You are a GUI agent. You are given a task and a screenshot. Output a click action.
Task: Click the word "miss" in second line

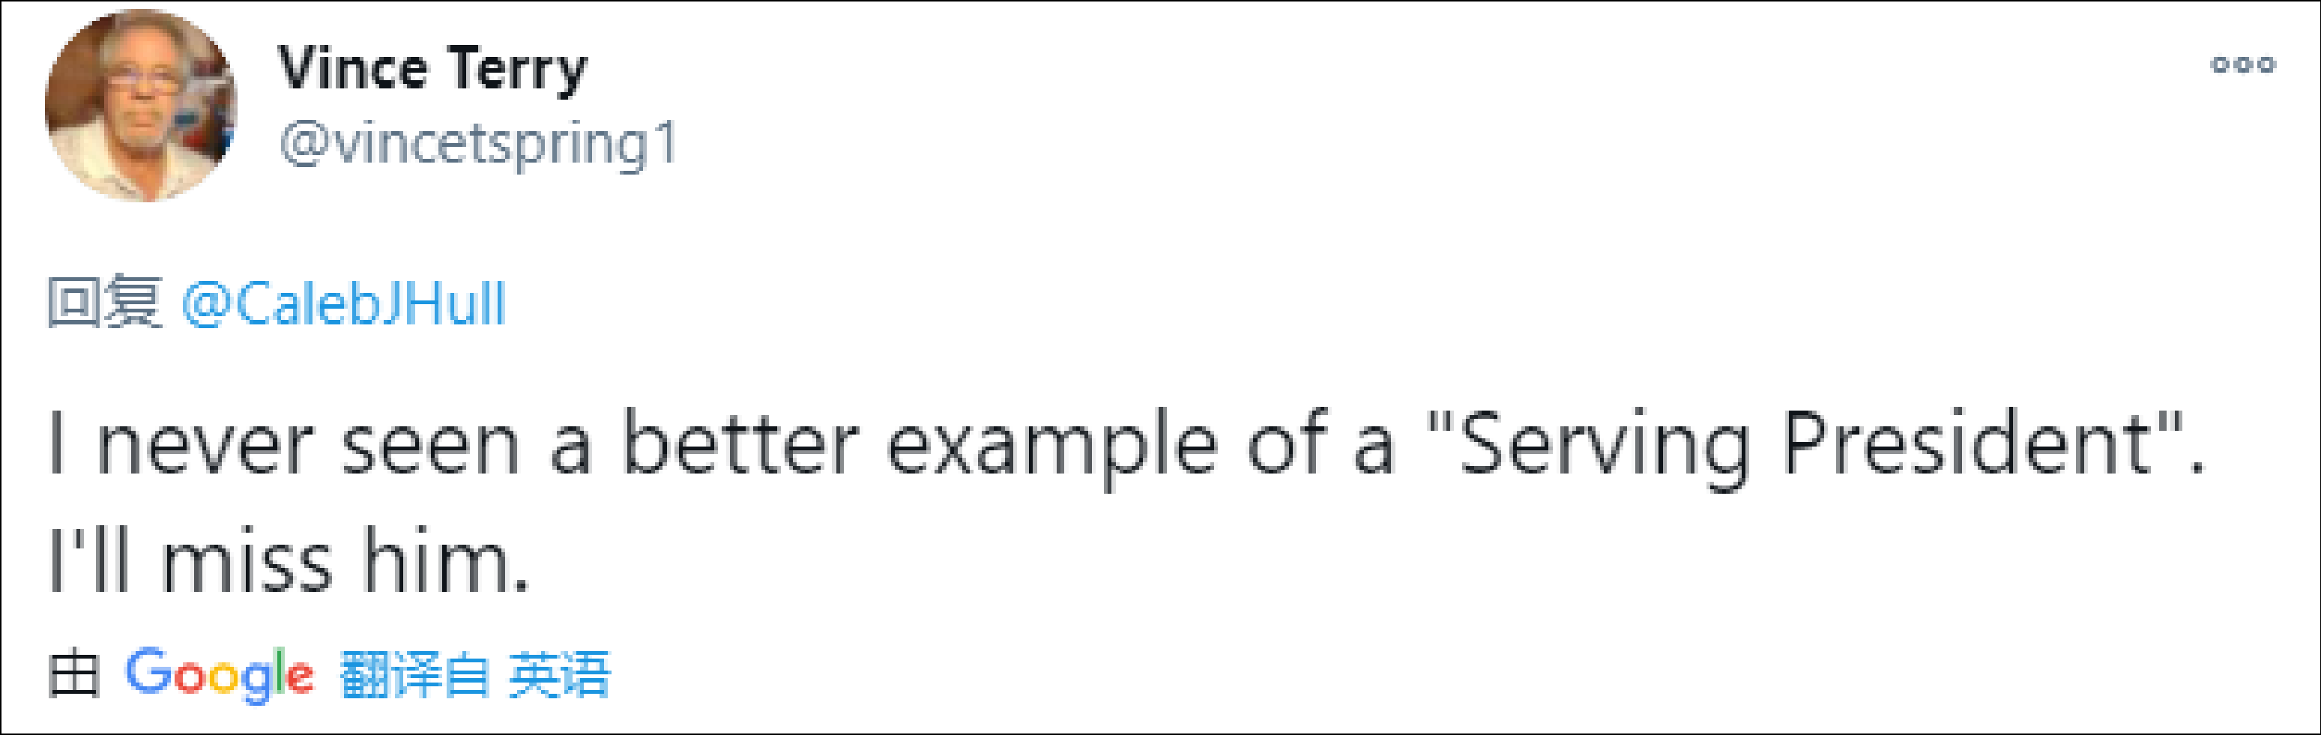click(x=247, y=560)
